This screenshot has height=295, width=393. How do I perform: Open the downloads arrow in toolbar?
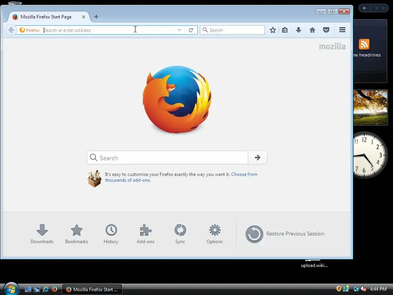tap(299, 30)
